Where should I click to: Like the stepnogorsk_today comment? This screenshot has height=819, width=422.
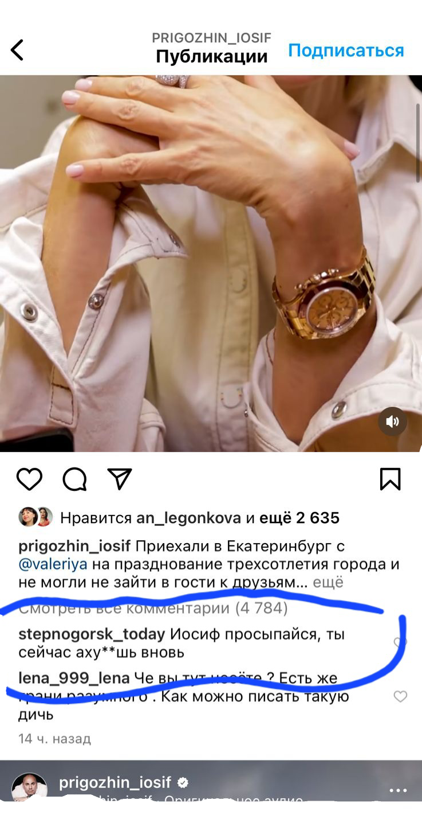[x=400, y=643]
